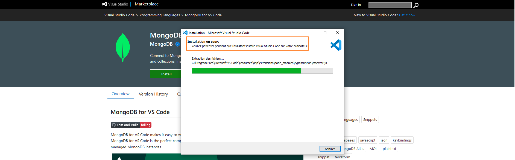Screen dimensions: 515x160
Task: Click the green Install button
Action: (x=166, y=74)
